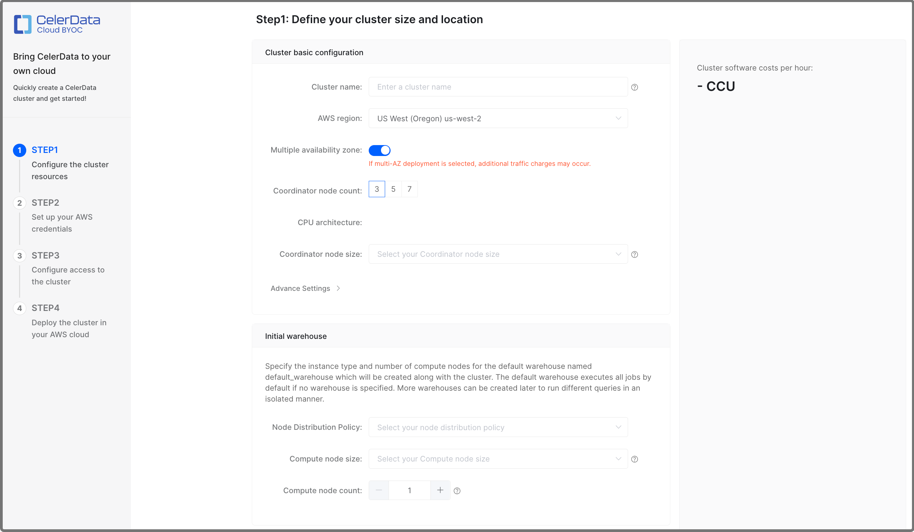Click the CelerData logo icon
The width and height of the screenshot is (914, 532).
22,24
